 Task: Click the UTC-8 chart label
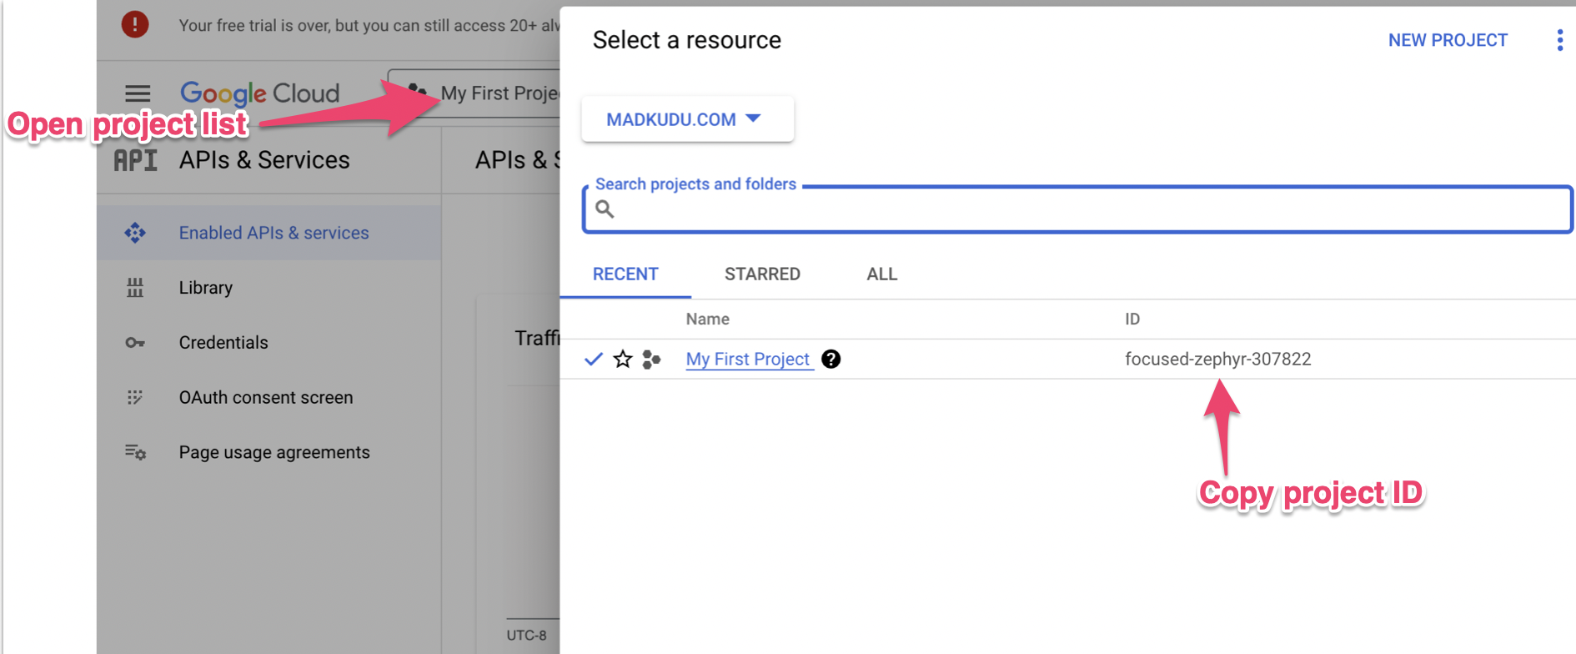point(526,635)
